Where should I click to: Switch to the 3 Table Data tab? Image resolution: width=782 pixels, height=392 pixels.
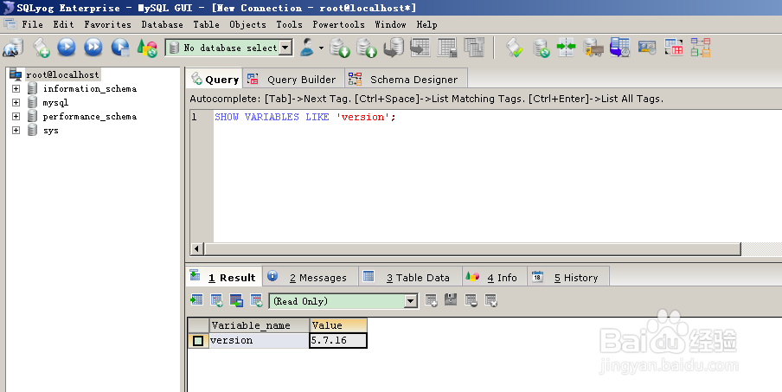click(x=409, y=277)
